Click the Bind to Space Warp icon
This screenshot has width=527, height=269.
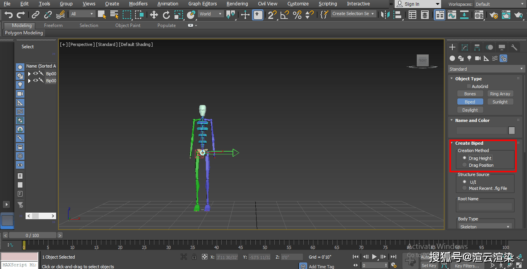60,15
